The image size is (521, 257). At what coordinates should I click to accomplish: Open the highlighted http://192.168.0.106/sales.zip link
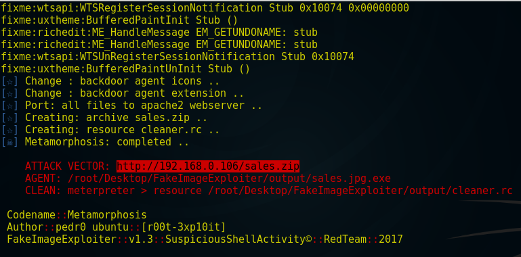[208, 166]
